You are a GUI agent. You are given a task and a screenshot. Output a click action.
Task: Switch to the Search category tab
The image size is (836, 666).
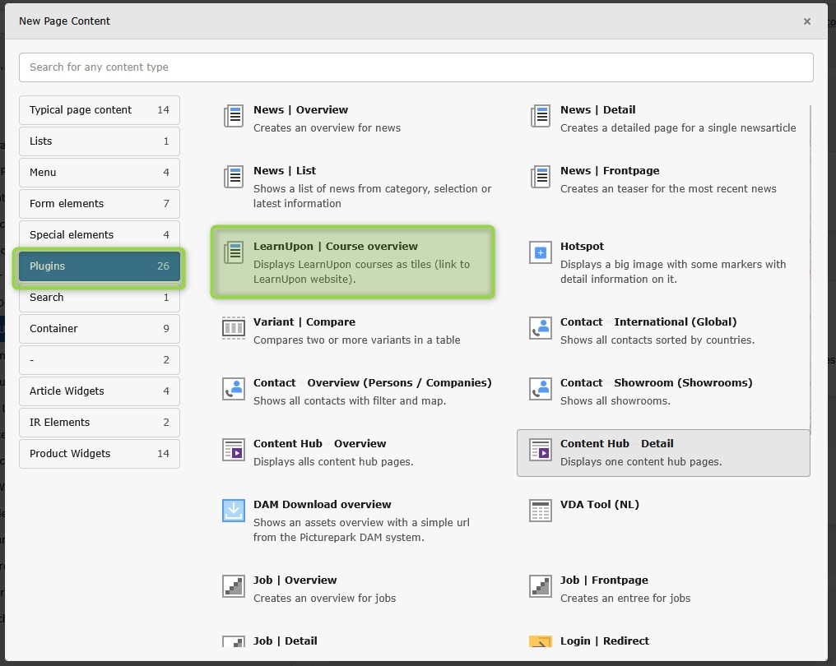pyautogui.click(x=100, y=298)
